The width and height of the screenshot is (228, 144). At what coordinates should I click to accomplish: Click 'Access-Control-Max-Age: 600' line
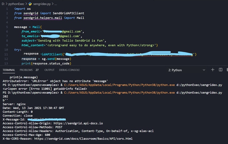[x=26, y=135]
